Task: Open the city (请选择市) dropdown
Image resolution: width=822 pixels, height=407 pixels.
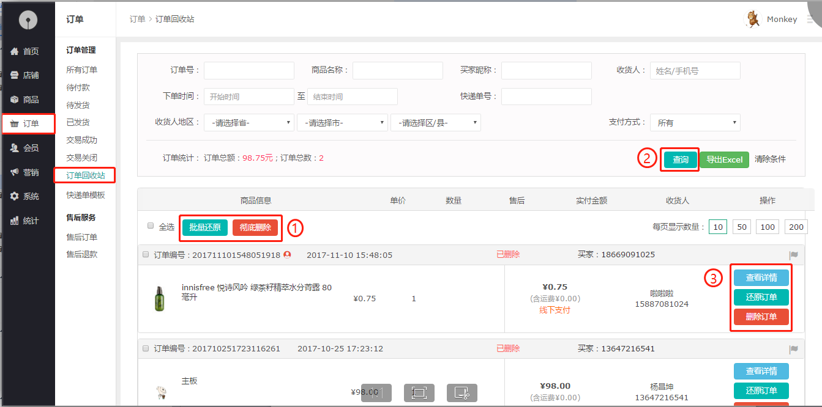Action: pyautogui.click(x=342, y=123)
